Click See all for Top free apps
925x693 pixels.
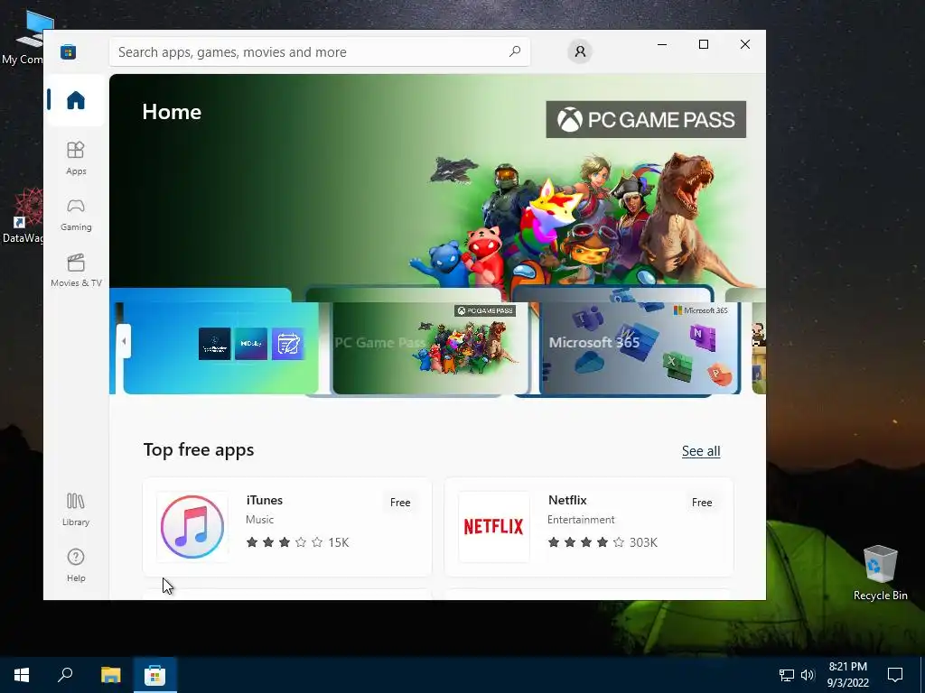click(701, 451)
